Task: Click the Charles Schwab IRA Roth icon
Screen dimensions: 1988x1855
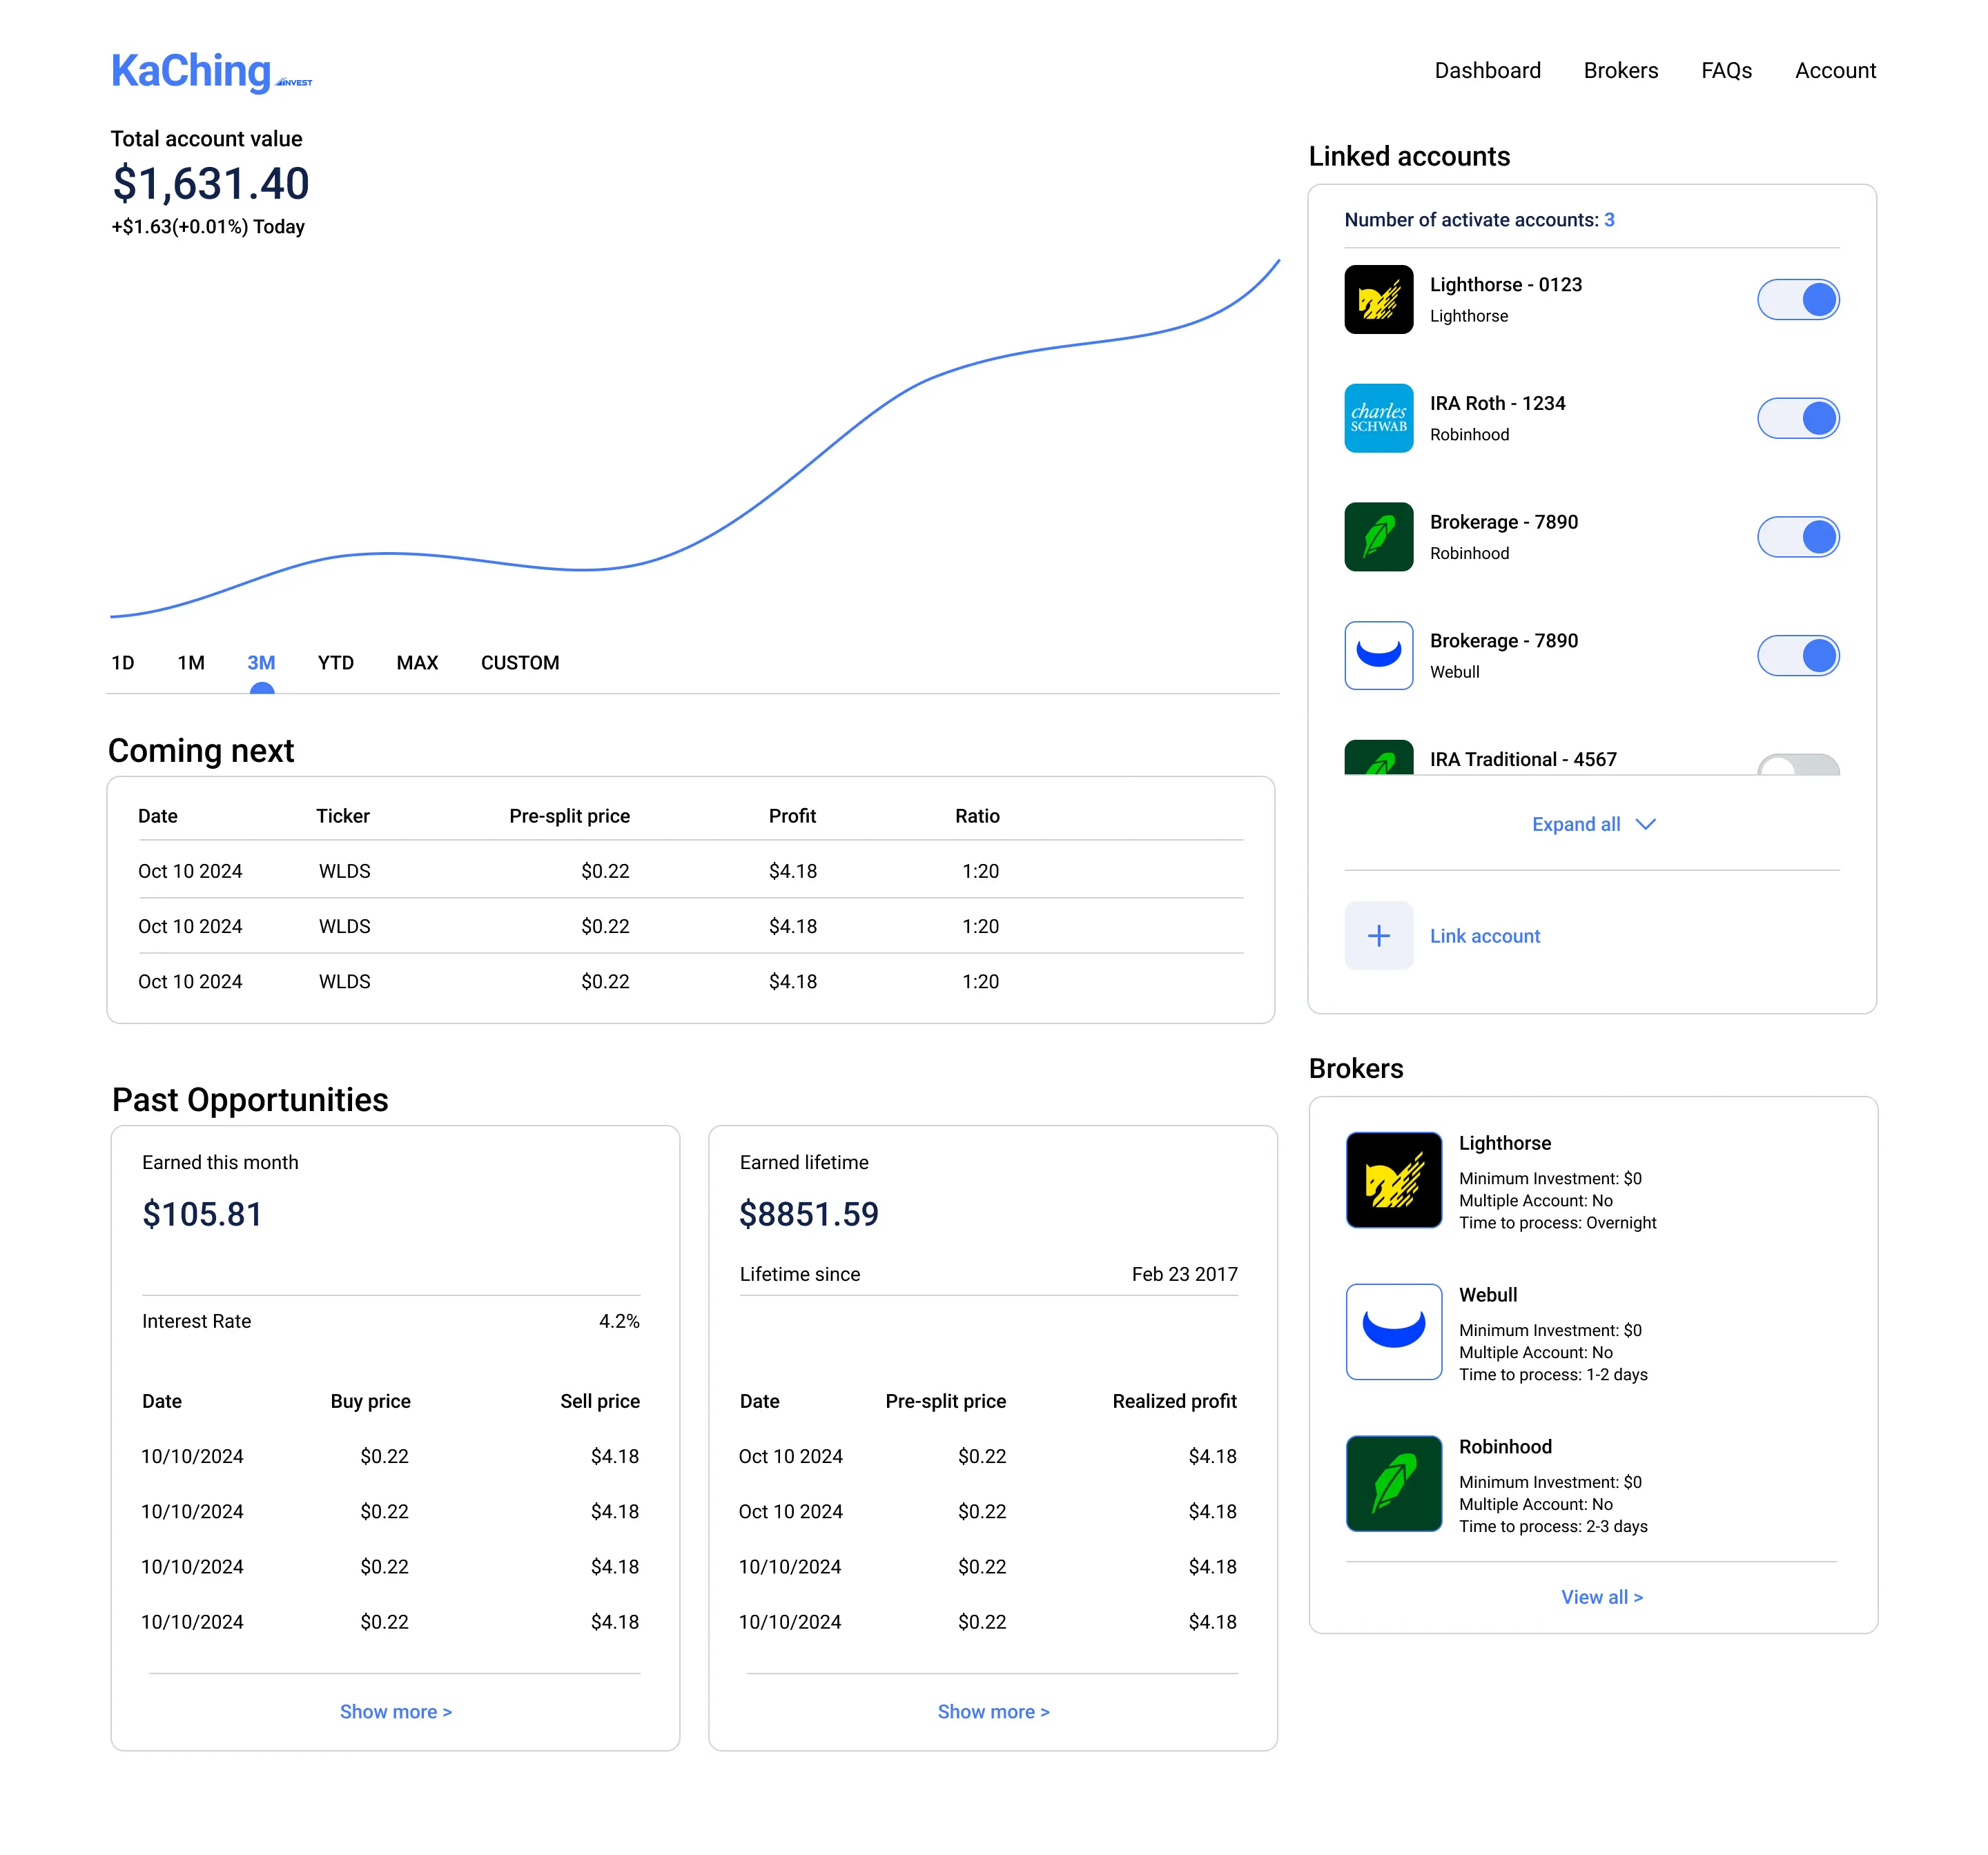Action: tap(1378, 418)
